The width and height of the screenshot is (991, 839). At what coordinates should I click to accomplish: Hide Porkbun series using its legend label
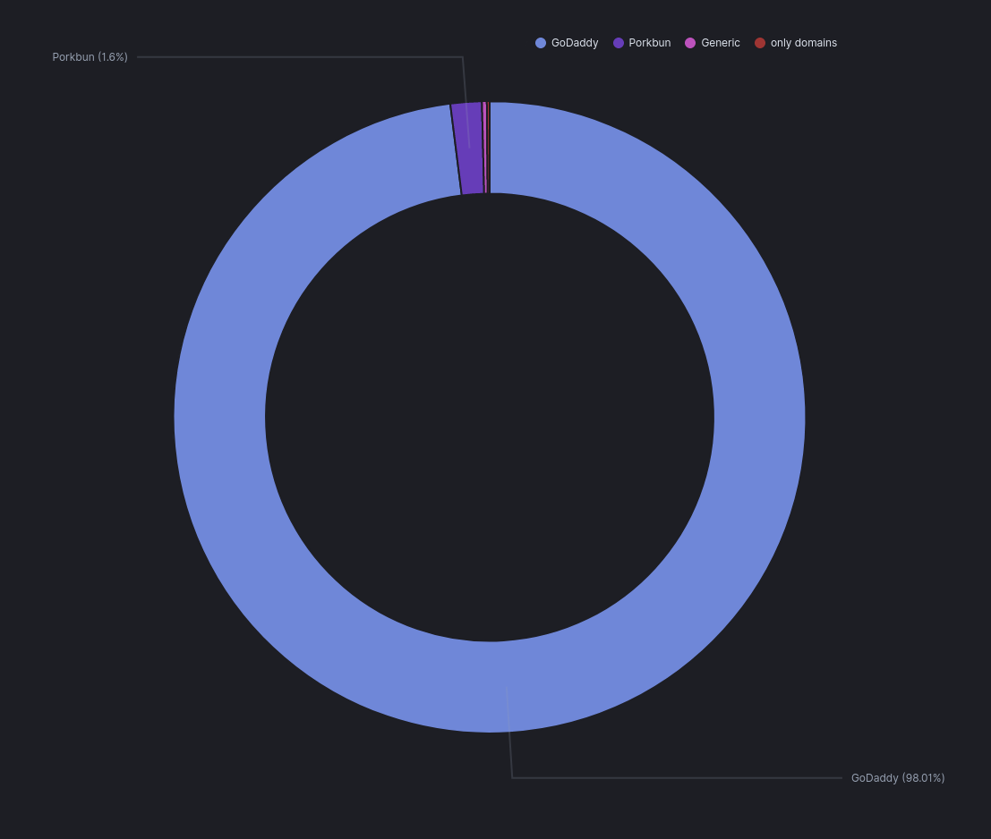(649, 43)
